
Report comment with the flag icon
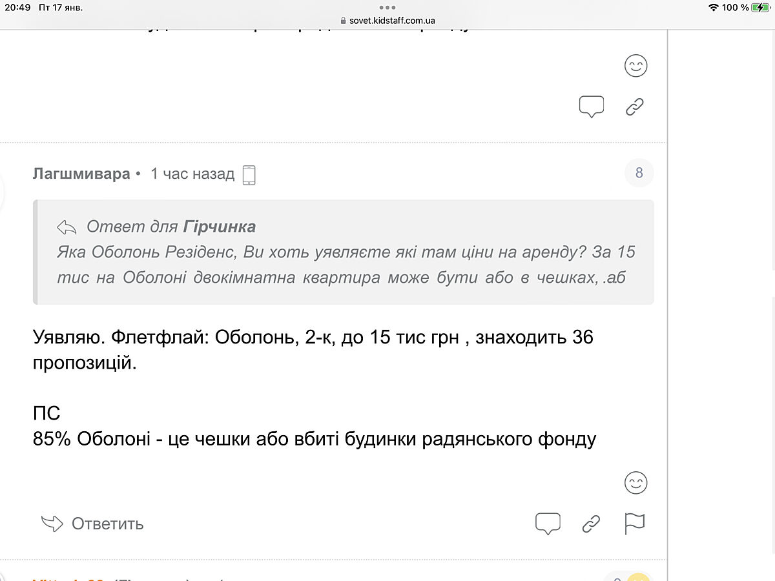[635, 524]
